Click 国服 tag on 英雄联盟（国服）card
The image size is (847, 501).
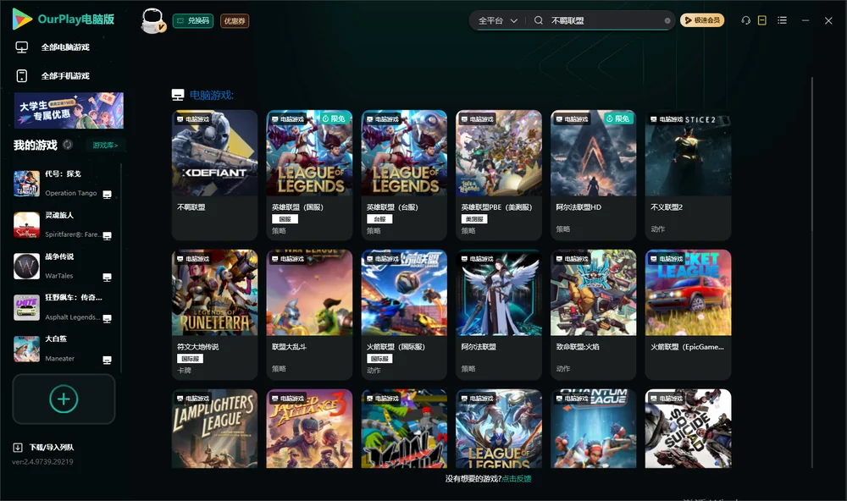285,219
